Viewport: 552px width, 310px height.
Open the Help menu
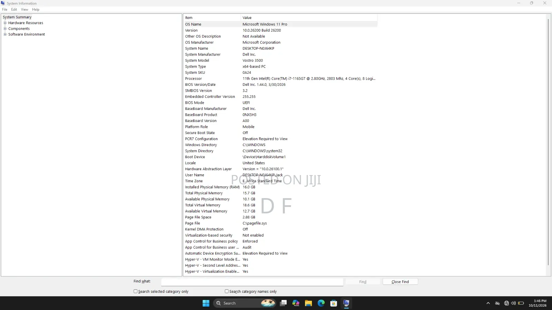click(x=36, y=10)
